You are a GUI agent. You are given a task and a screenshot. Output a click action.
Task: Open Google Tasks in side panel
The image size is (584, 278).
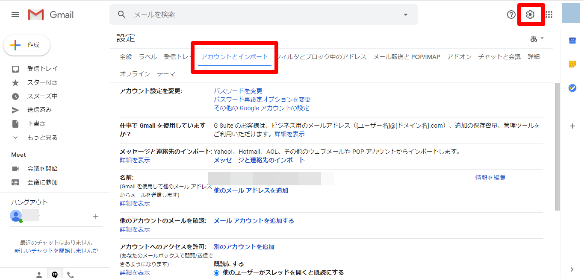(x=572, y=88)
